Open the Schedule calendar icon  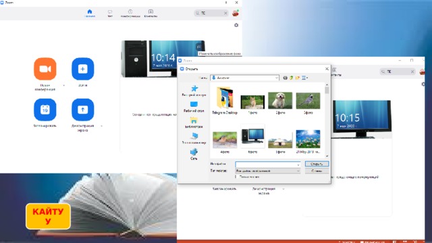[x=45, y=109]
